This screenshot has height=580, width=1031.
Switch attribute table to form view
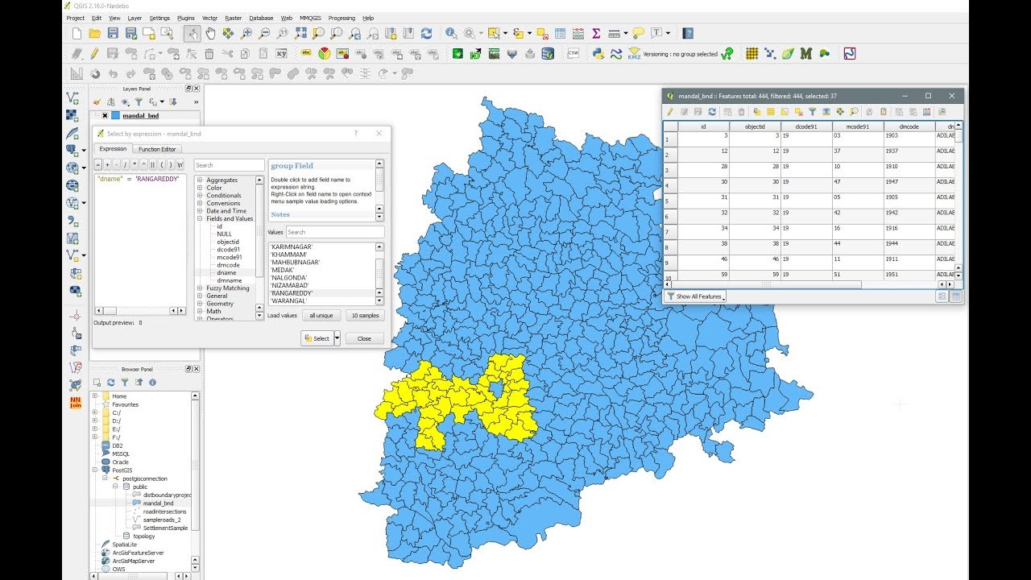coord(942,296)
